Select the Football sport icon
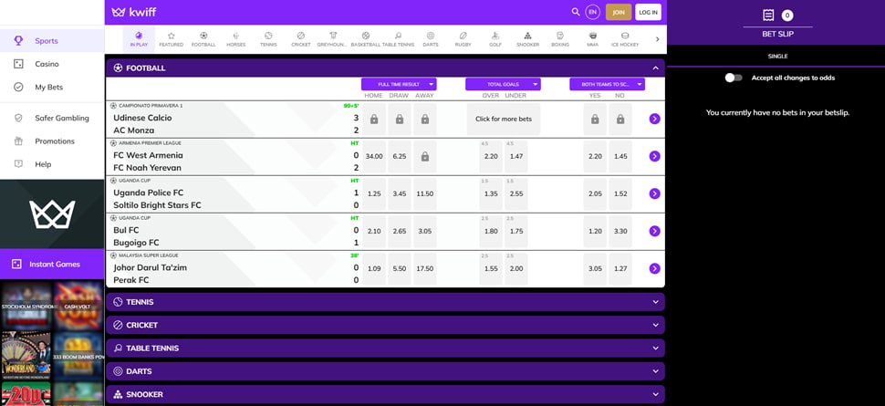Image resolution: width=885 pixels, height=406 pixels. point(203,38)
